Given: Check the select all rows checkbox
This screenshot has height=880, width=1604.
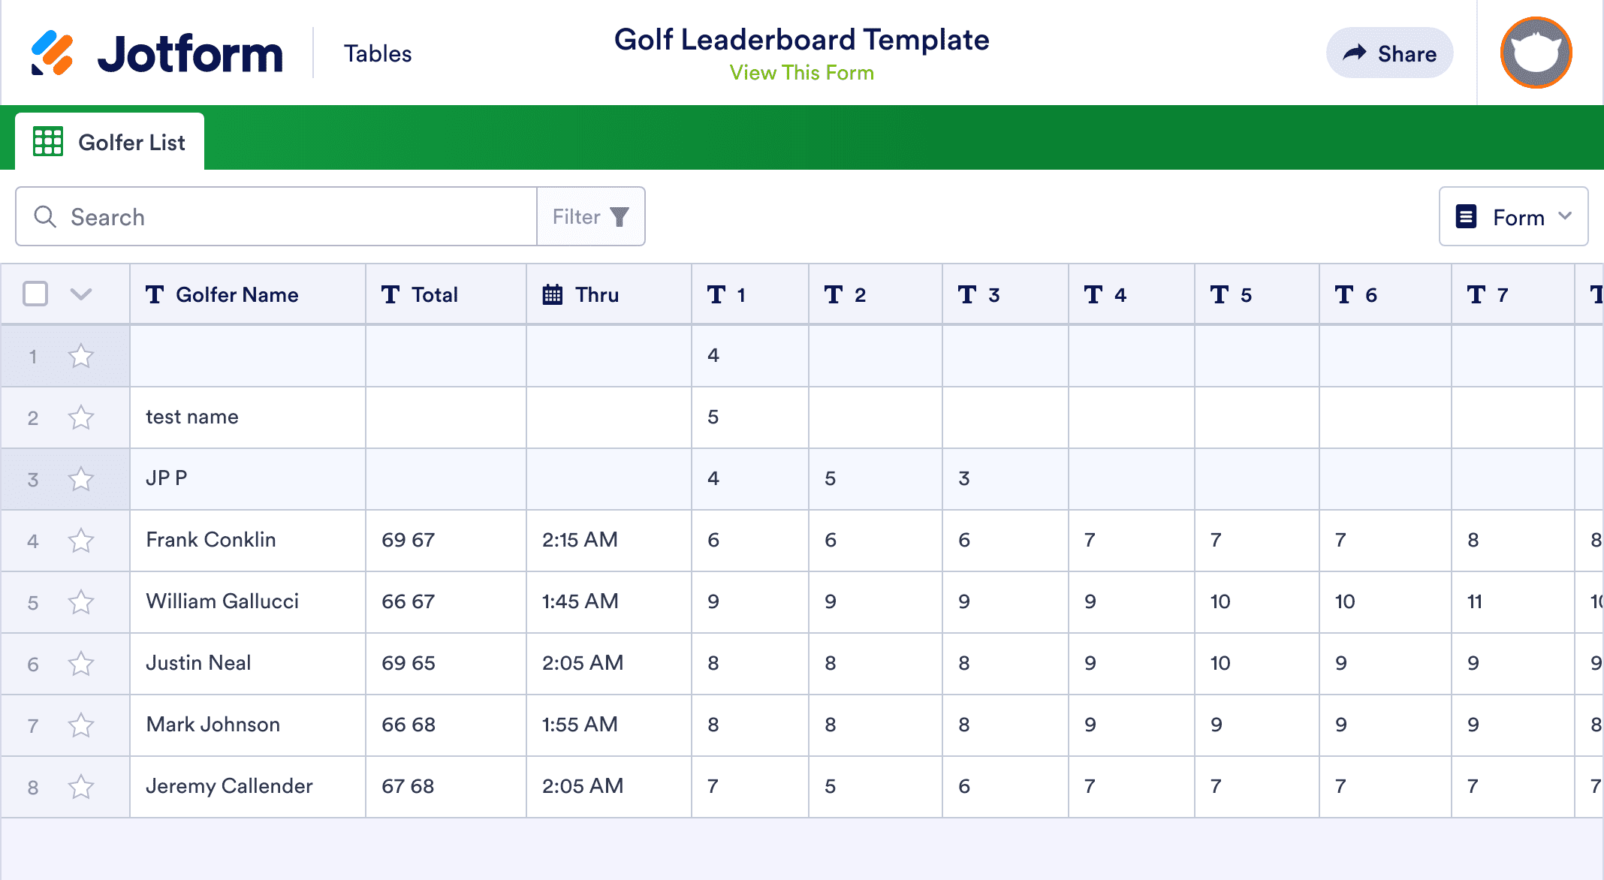Looking at the screenshot, I should 35,294.
